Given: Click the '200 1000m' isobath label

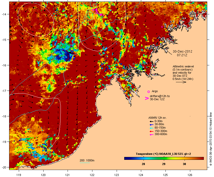Looking at the screenshot, I should tap(87, 160).
